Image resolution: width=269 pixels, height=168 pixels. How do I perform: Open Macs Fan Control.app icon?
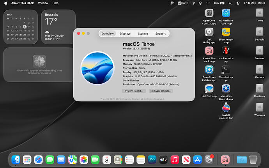[226, 88]
